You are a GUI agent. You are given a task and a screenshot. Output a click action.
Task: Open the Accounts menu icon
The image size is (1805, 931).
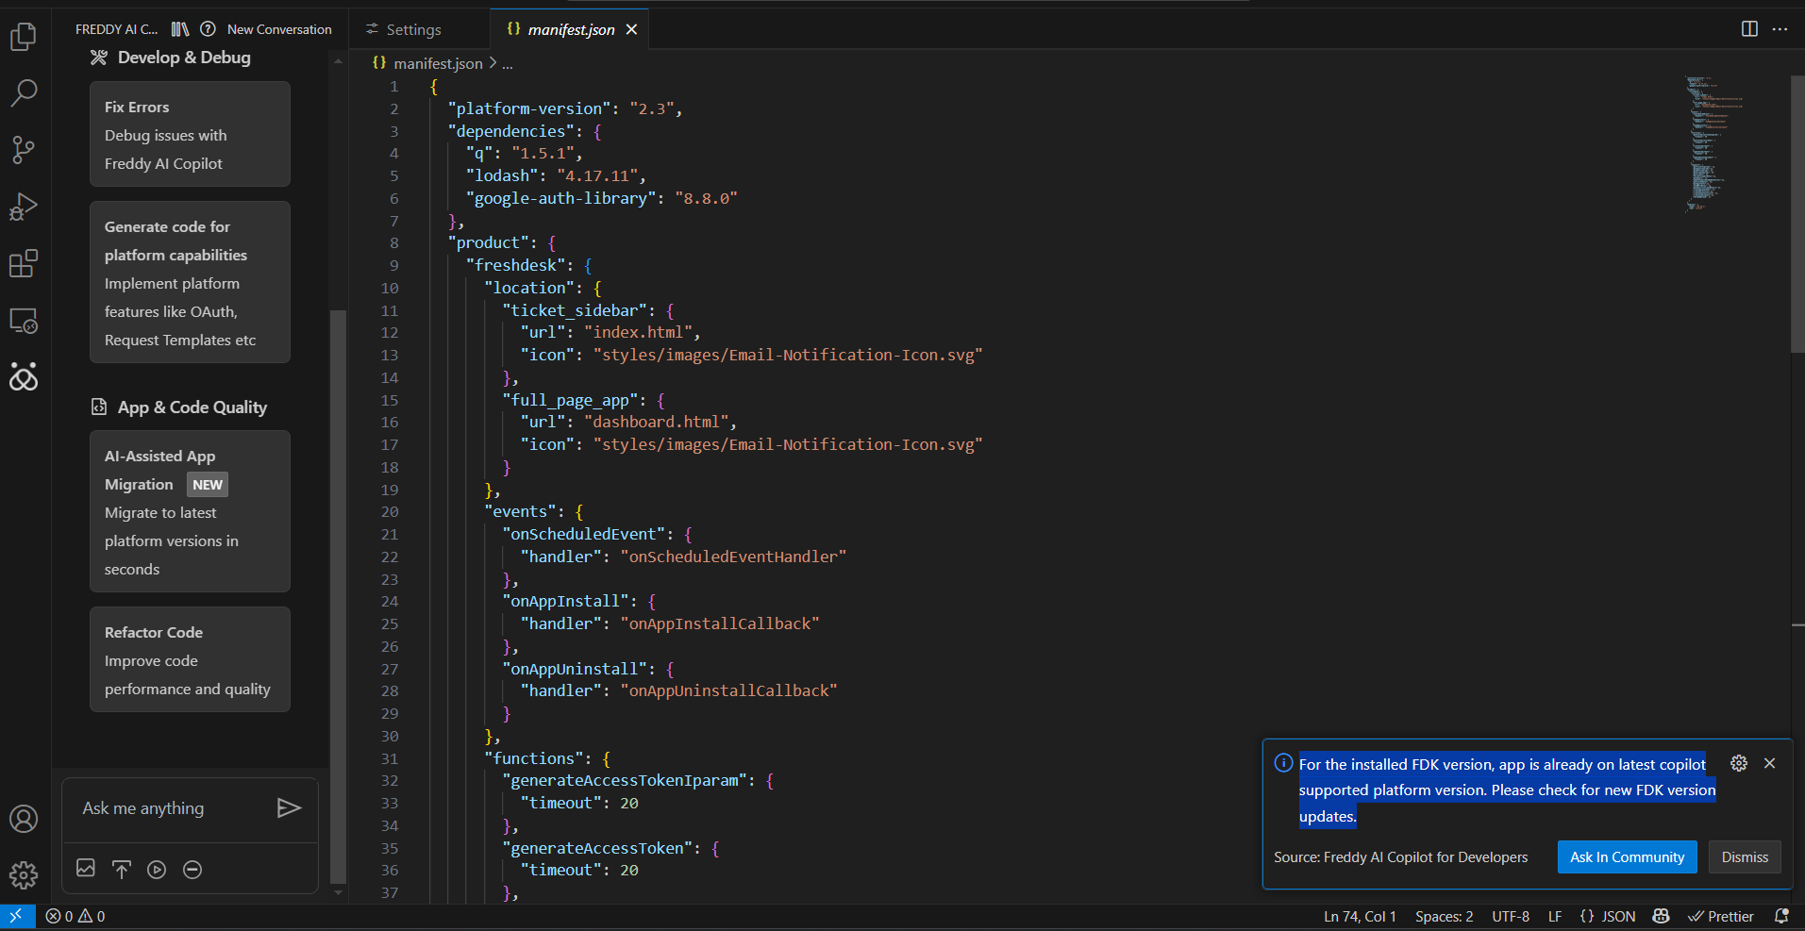pos(24,819)
